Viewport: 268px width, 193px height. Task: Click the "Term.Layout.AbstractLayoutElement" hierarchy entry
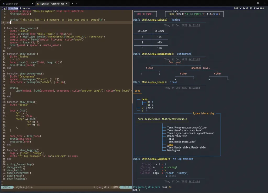click(191, 133)
